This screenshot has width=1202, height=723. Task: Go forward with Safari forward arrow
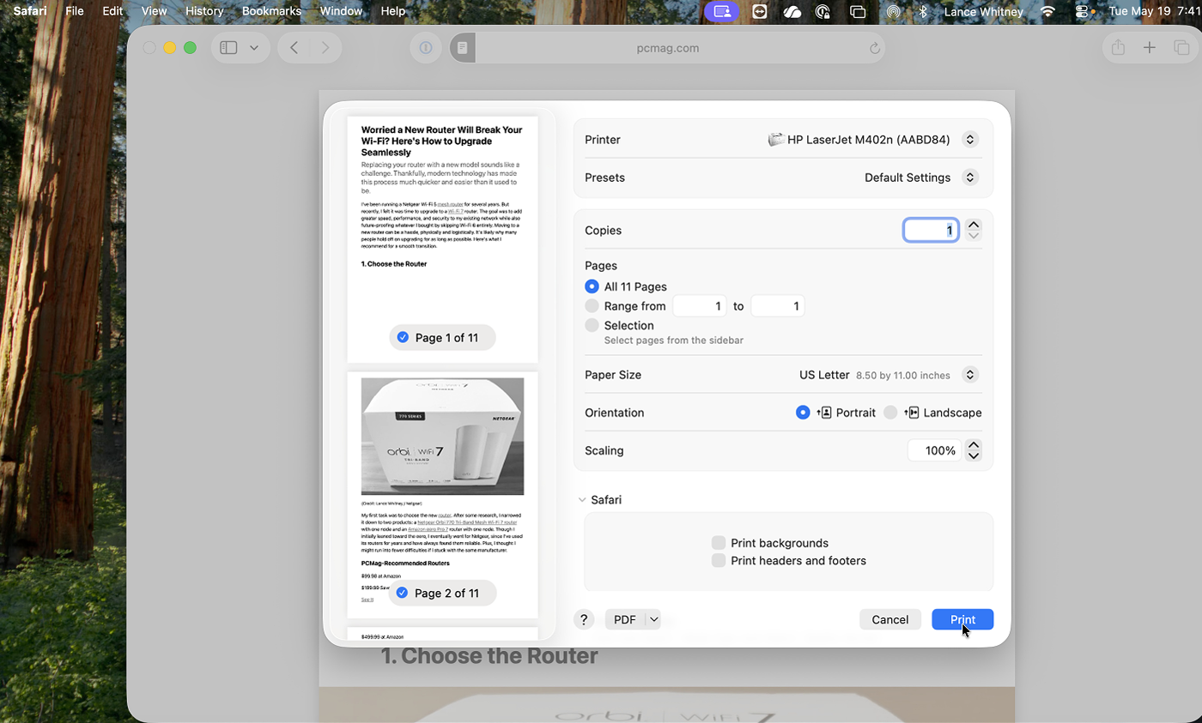[x=325, y=48]
